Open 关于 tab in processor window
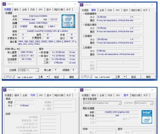 68,10
